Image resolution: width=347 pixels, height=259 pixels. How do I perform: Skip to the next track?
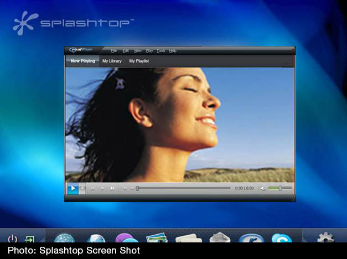pos(112,189)
